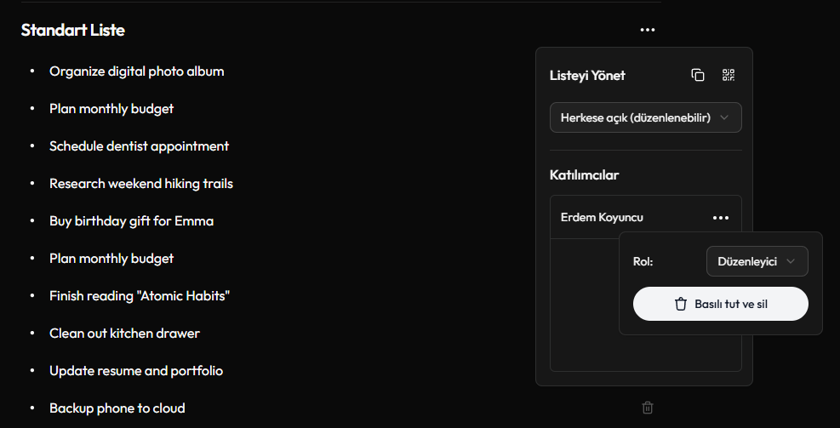Click the Schedule dentist appointment list item
The width and height of the screenshot is (840, 428).
click(x=139, y=146)
